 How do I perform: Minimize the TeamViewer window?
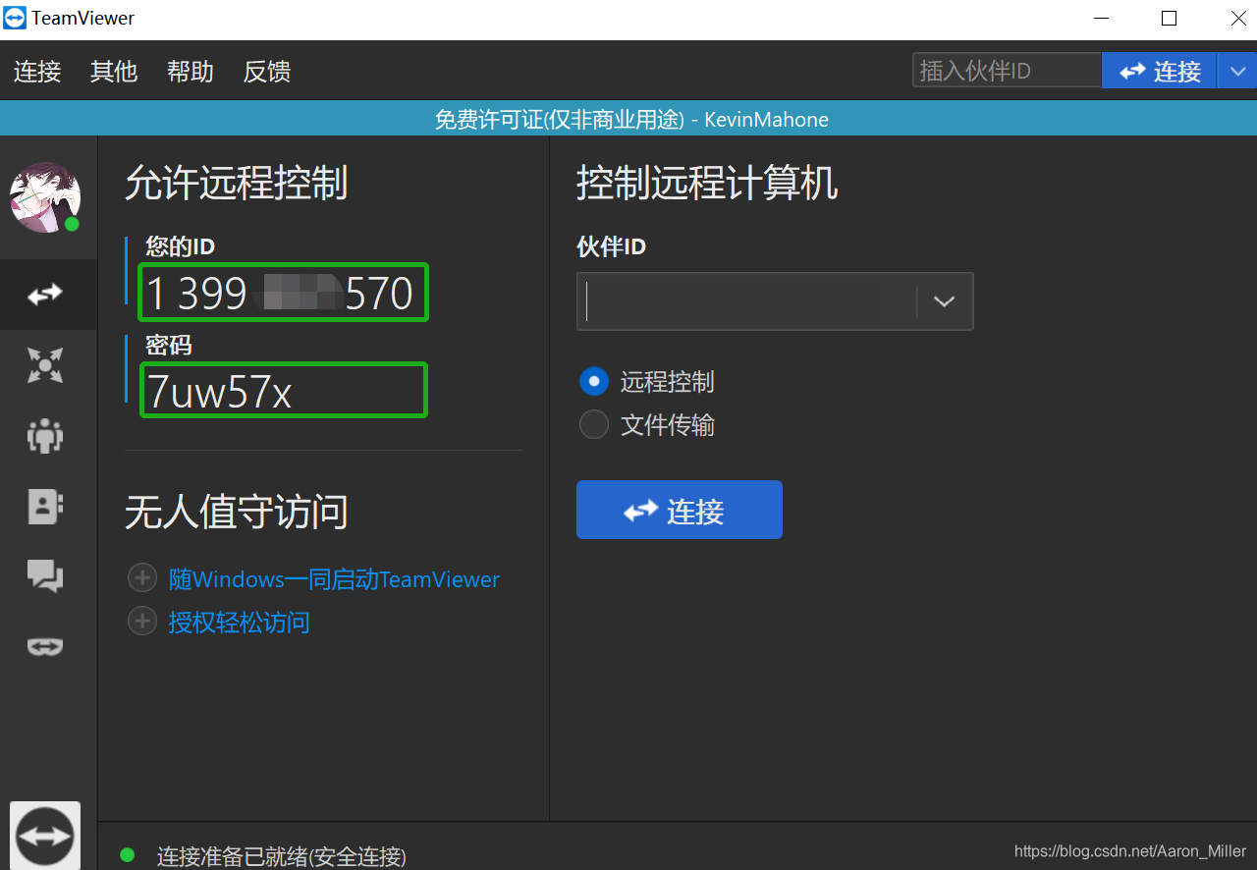click(x=1101, y=19)
